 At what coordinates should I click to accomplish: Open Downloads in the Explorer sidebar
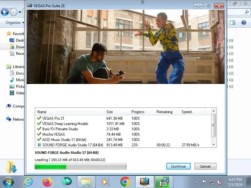pos(17,47)
